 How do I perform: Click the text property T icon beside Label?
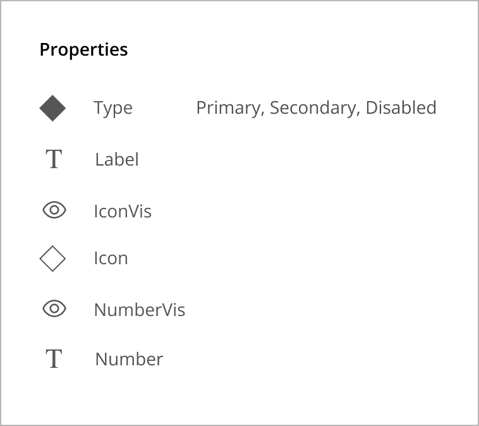(x=54, y=159)
